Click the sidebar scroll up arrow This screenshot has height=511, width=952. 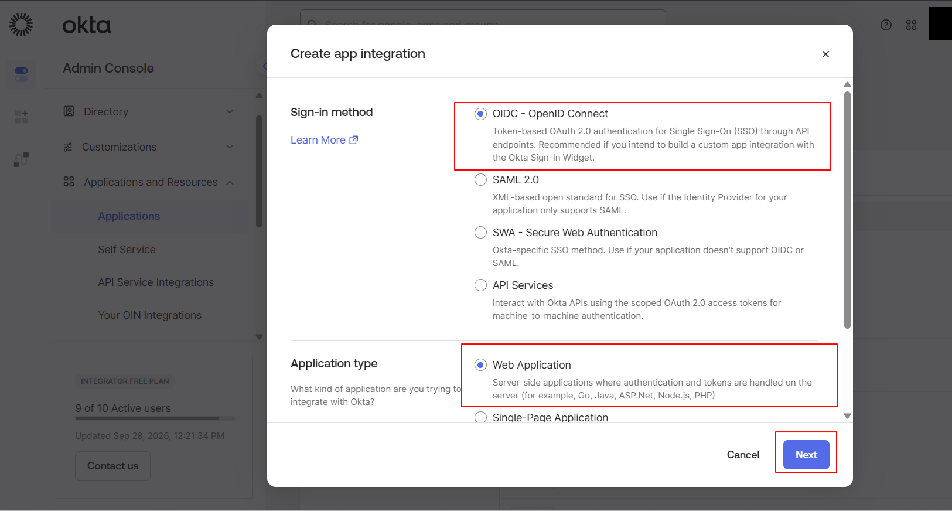point(259,96)
